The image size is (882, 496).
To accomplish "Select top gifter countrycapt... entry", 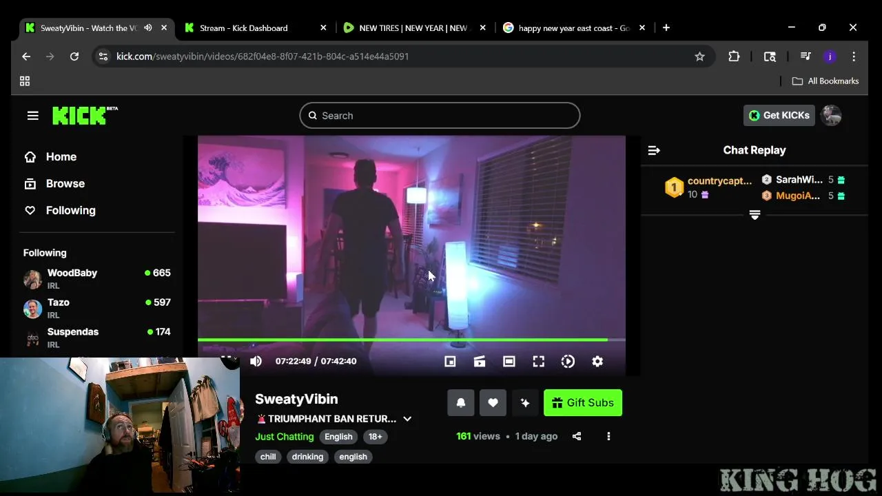I will 708,187.
